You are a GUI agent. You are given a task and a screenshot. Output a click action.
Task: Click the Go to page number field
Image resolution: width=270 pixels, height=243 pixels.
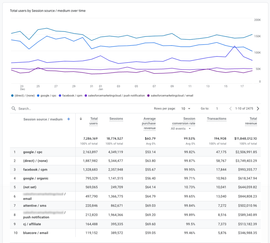click(x=217, y=109)
